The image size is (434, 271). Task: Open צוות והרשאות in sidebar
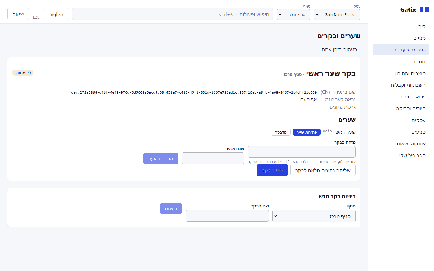click(401, 144)
